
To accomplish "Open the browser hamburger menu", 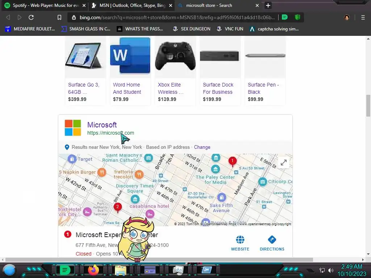I will (x=363, y=17).
